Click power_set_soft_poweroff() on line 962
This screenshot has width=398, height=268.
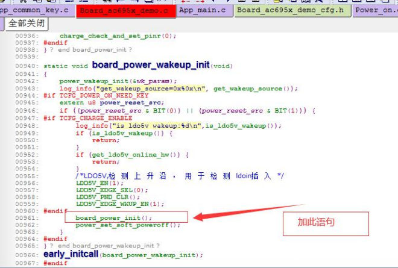(x=128, y=225)
